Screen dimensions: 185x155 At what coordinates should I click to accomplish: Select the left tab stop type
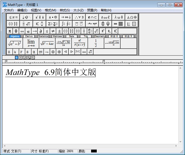[x=17, y=58]
